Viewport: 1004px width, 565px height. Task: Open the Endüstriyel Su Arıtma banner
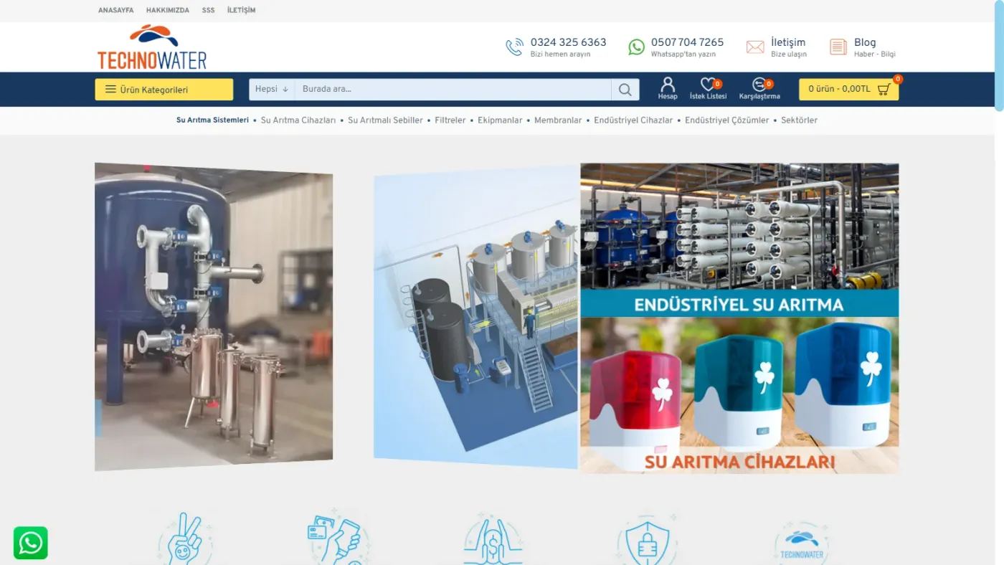click(x=739, y=240)
